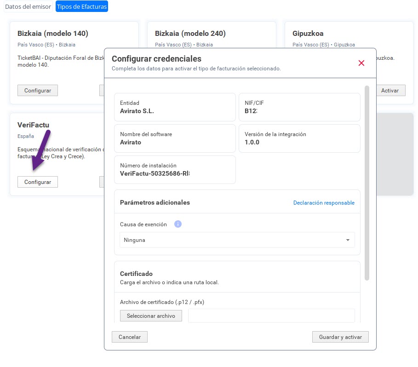Image resolution: width=418 pixels, height=367 pixels.
Task: Click the info icon beside Causa de exención
Action: (178, 224)
